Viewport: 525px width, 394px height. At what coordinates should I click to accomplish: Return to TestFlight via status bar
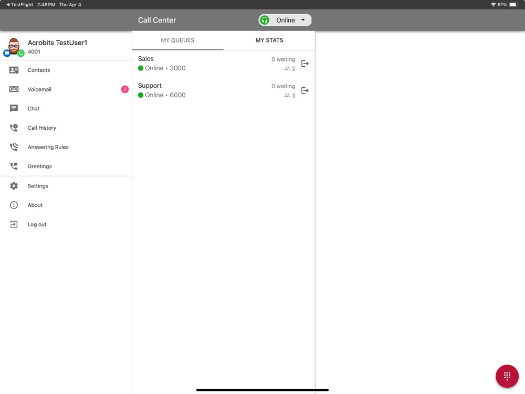(x=20, y=5)
